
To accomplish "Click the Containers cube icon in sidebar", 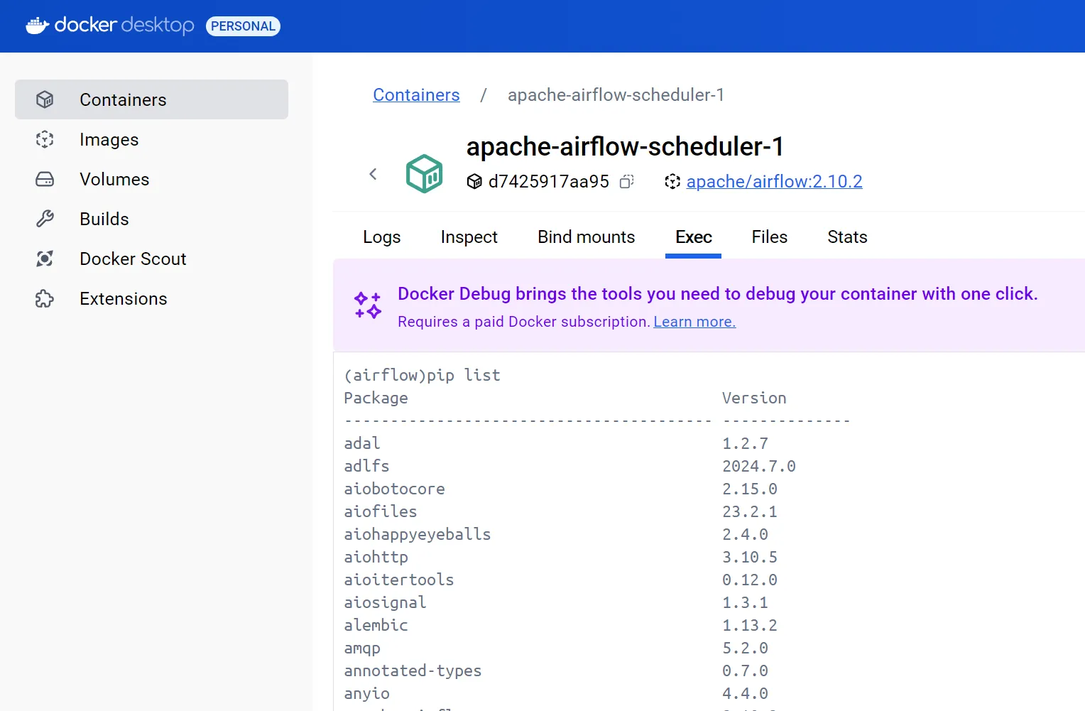I will pyautogui.click(x=45, y=99).
